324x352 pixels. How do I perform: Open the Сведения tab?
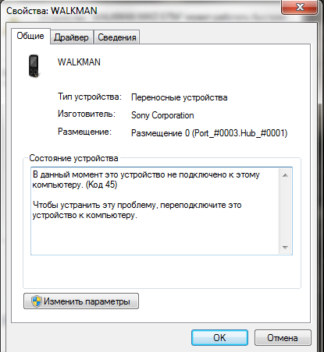117,37
